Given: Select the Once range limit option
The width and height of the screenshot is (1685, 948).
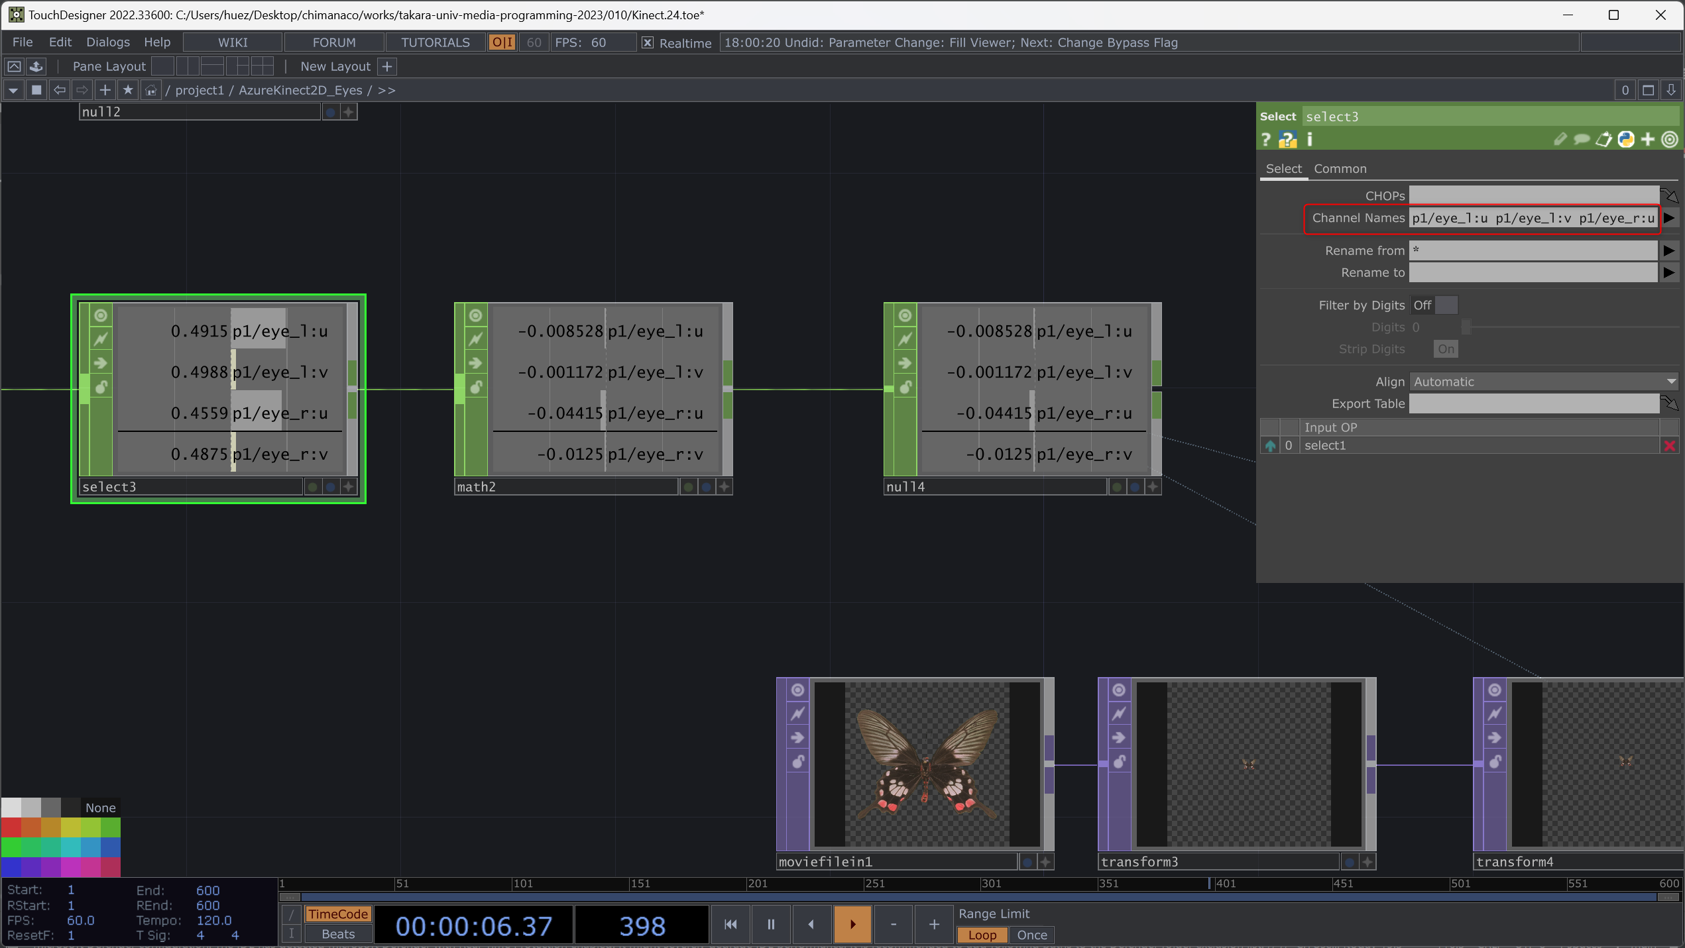Looking at the screenshot, I should [x=1031, y=935].
